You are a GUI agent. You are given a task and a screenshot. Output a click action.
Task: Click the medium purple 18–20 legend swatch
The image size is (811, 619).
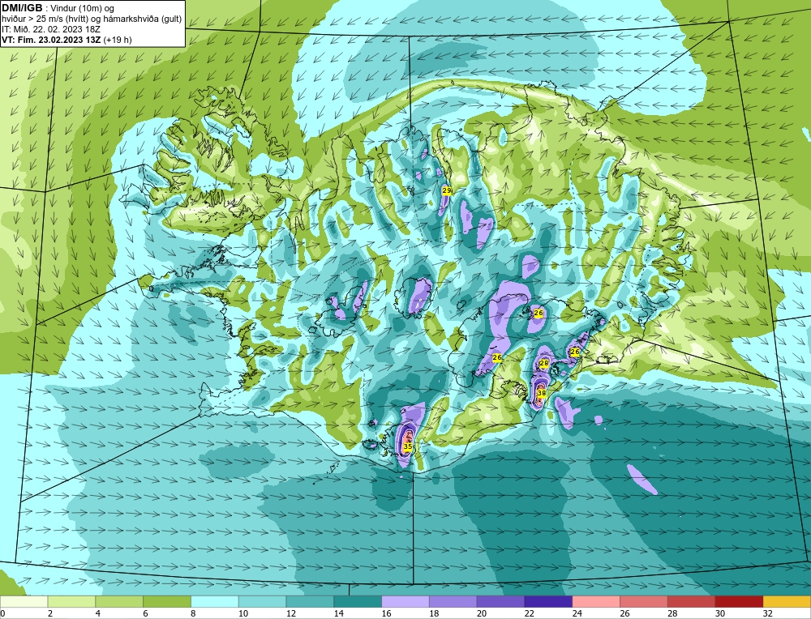coord(453,602)
